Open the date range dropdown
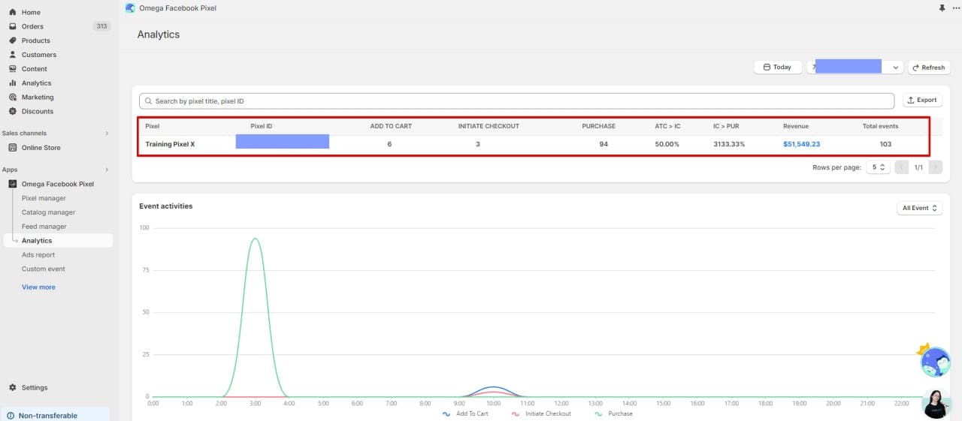The width and height of the screenshot is (962, 421). 855,67
